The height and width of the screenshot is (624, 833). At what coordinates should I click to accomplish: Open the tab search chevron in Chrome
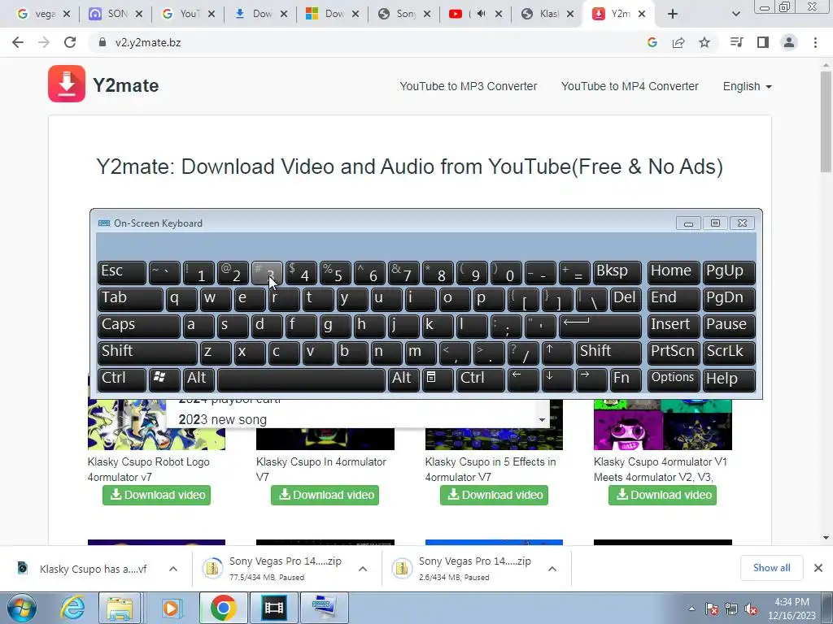[x=735, y=14]
